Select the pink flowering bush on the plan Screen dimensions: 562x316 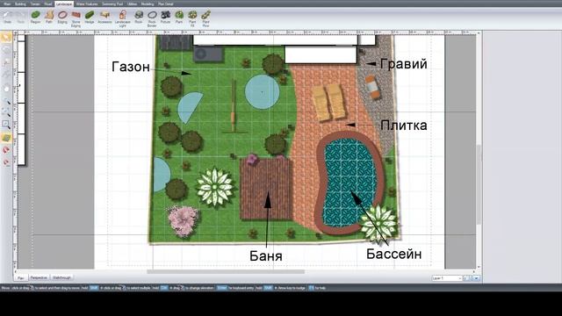tap(184, 220)
